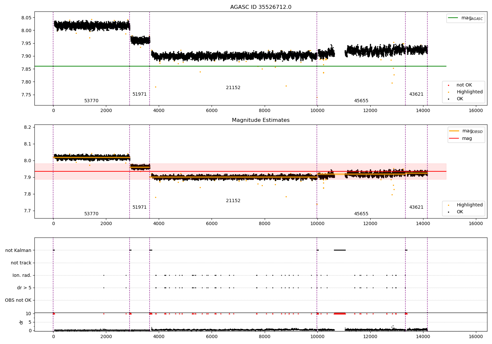
Task: Click obsid label 53770 in the AGASC ID plot
Action: 91,101
